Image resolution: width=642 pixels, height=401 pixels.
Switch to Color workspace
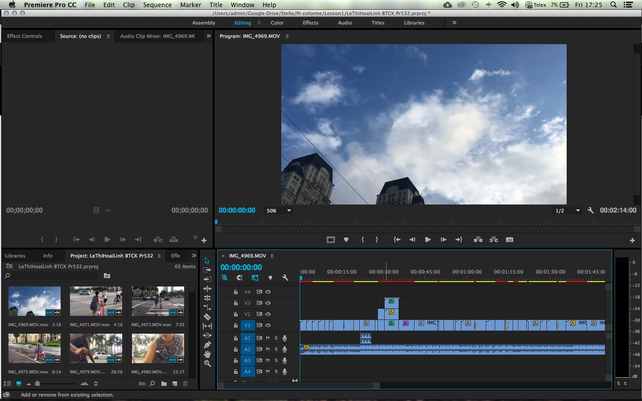tap(277, 23)
